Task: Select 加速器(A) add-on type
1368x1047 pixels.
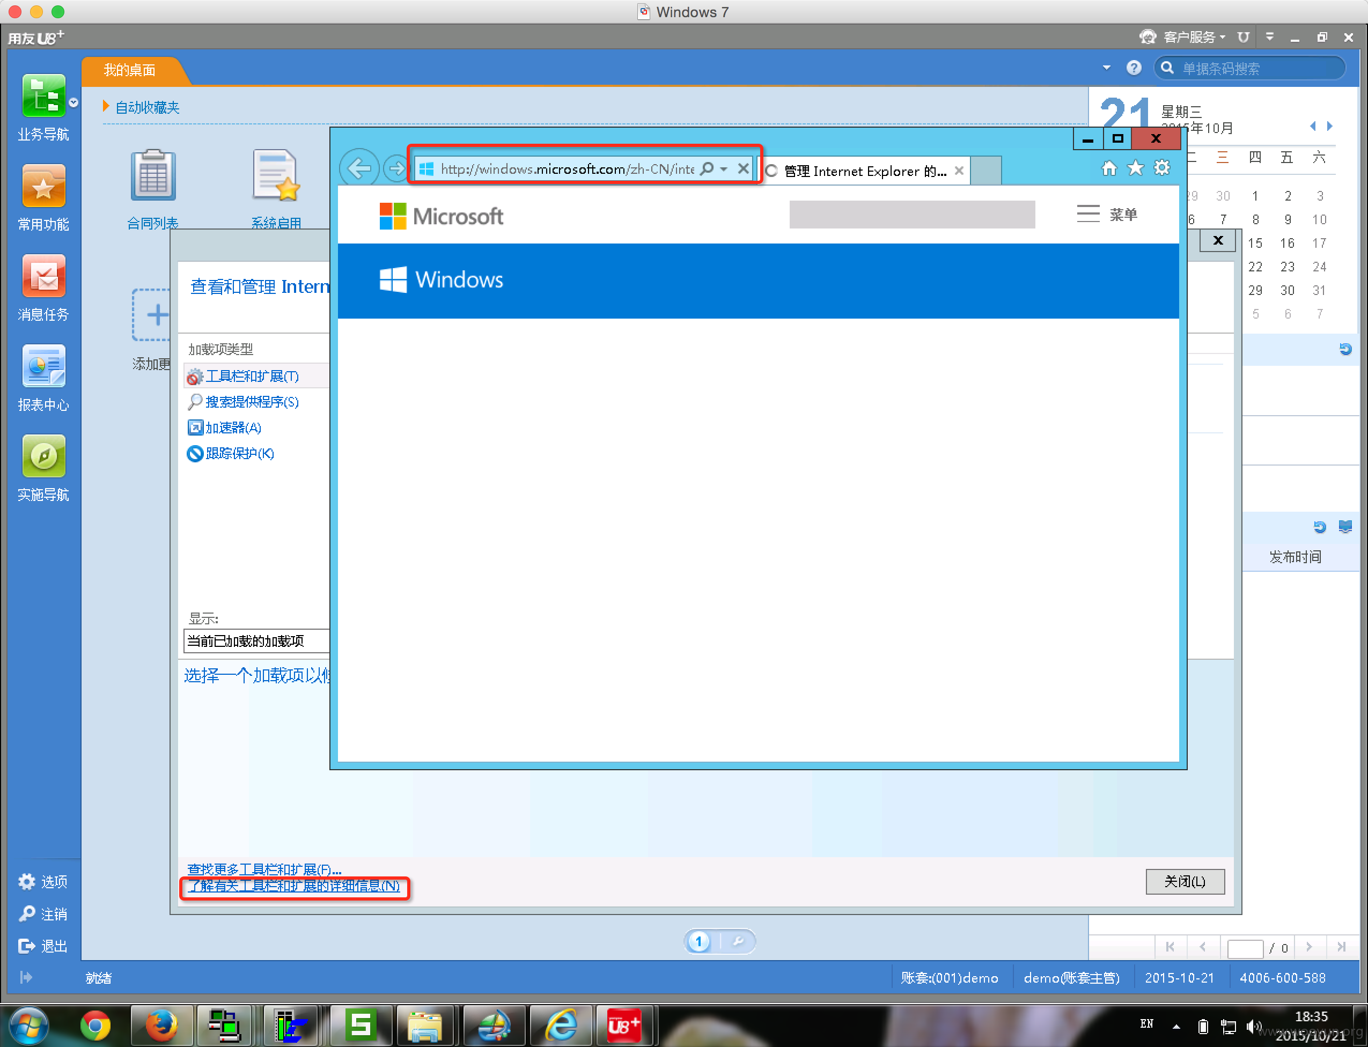Action: pyautogui.click(x=224, y=427)
